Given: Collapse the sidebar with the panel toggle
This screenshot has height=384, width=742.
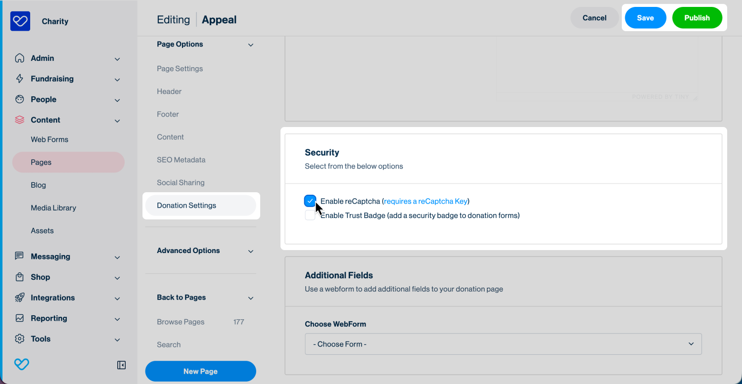Looking at the screenshot, I should point(121,365).
